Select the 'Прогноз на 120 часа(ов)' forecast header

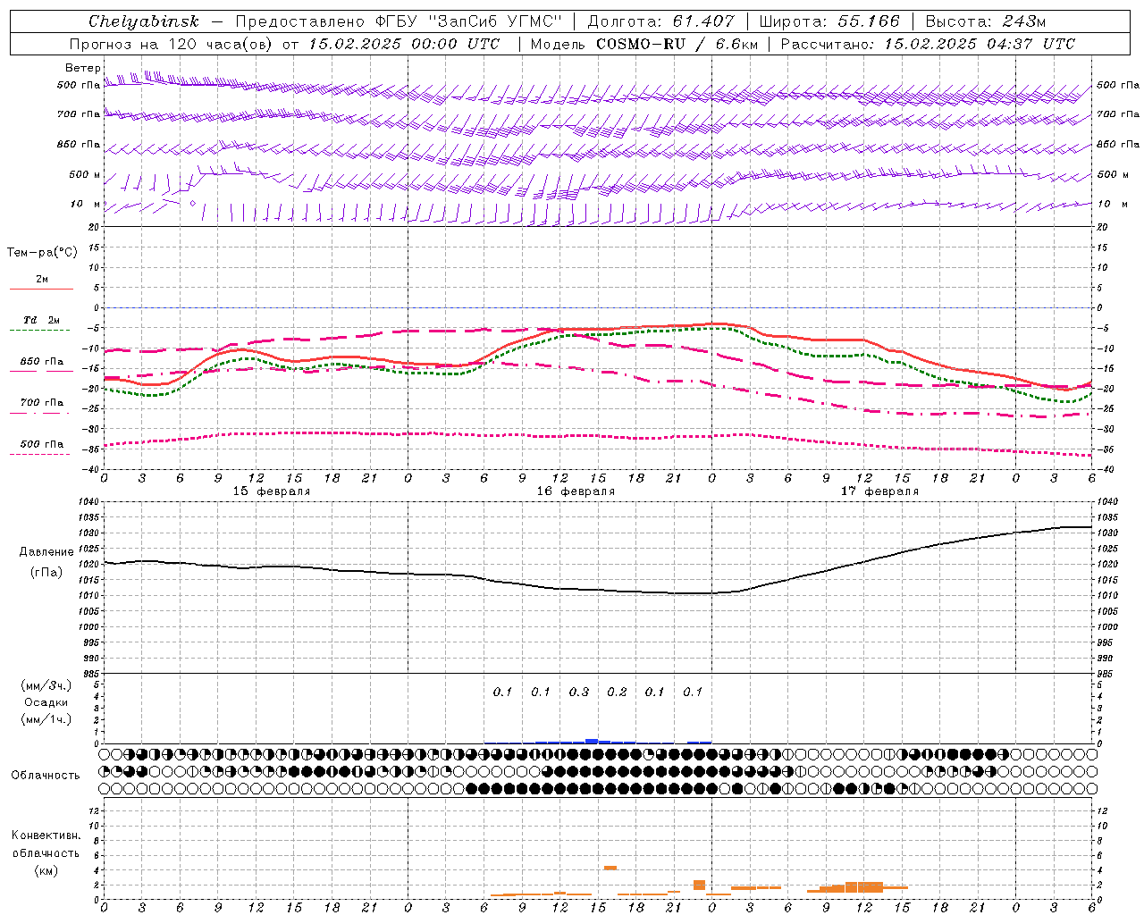pos(172,44)
